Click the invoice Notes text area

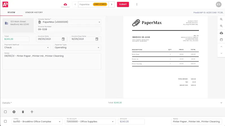click(x=52, y=61)
